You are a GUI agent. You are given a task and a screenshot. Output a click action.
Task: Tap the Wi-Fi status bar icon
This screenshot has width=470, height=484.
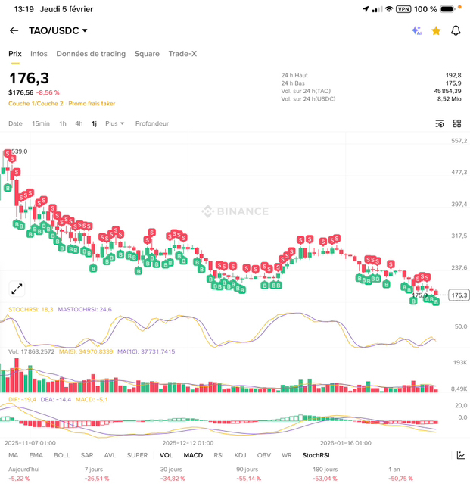[x=389, y=9]
